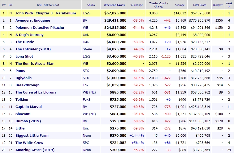Open Biggest Little Farm title link
The width and height of the screenshot is (234, 154).
coord(32,136)
